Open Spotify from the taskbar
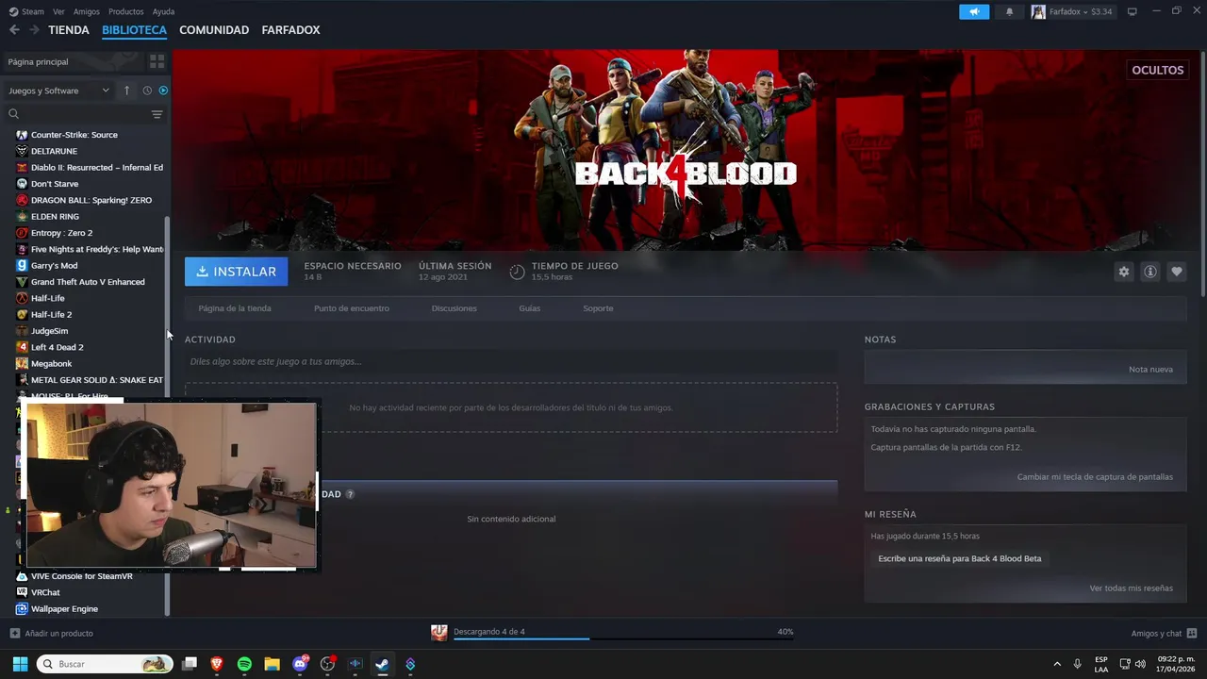 pos(244,664)
